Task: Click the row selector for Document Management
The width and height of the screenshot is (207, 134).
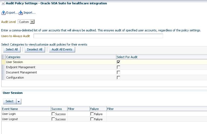Action: click(4, 72)
